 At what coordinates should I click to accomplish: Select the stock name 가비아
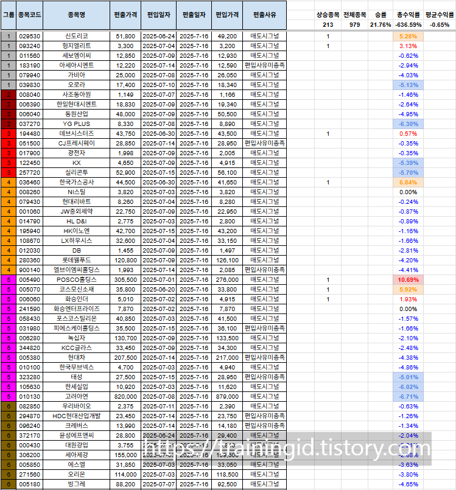pos(77,75)
